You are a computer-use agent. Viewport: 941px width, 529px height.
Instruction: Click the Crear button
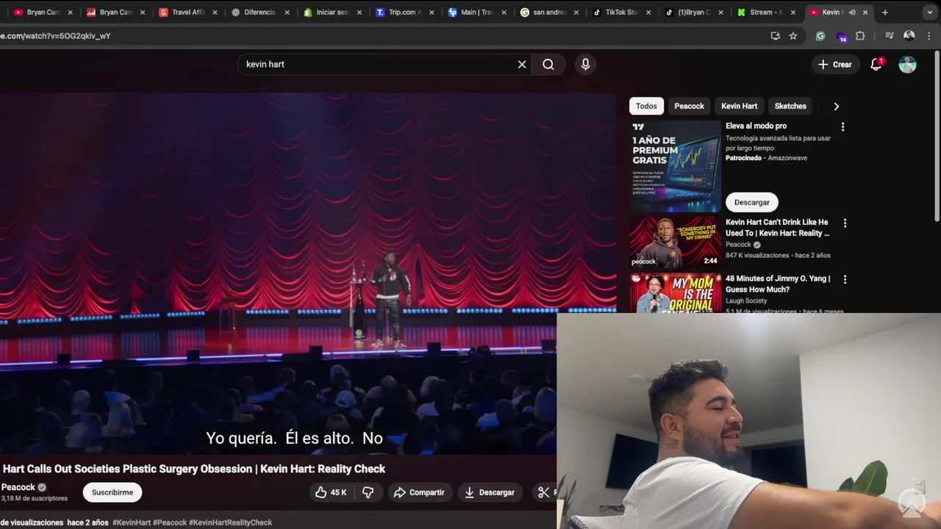point(835,65)
